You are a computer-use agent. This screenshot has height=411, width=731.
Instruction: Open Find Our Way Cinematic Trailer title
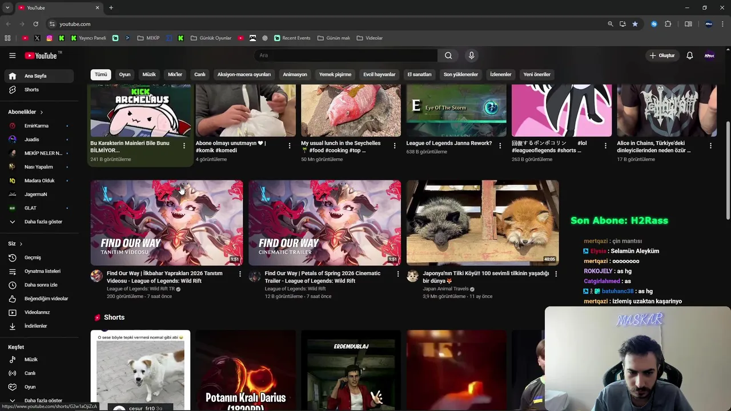pyautogui.click(x=323, y=277)
